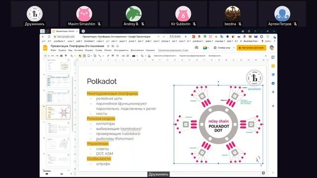The width and height of the screenshot is (317, 178).
Task: Open the Правка menu
Action: pyautogui.click(x=62, y=50)
